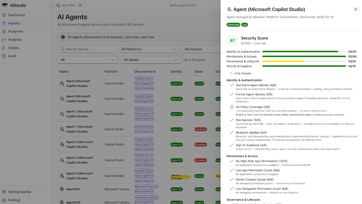
Task: Click the Settings gear icon in sidebar
Action: coord(4,200)
